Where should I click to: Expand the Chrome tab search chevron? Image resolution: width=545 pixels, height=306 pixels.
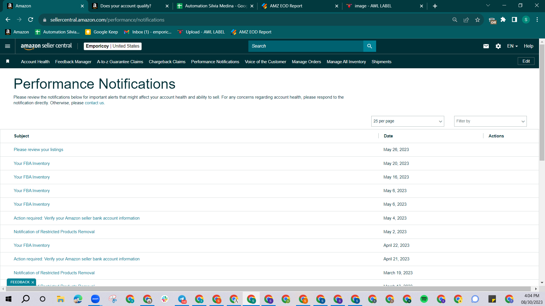[488, 6]
